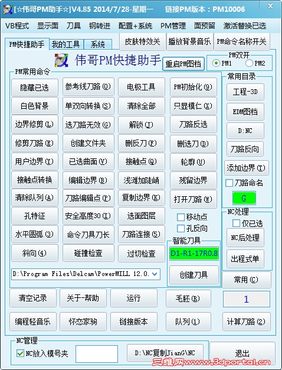The image size is (282, 370).
Task: Open the 铜转进 menu
Action: [x=100, y=25]
